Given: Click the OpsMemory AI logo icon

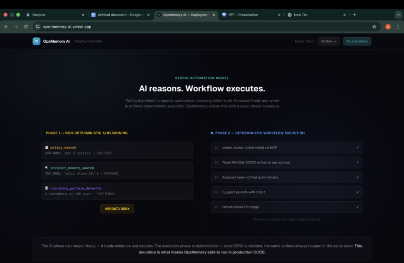Looking at the screenshot, I should [x=36, y=41].
